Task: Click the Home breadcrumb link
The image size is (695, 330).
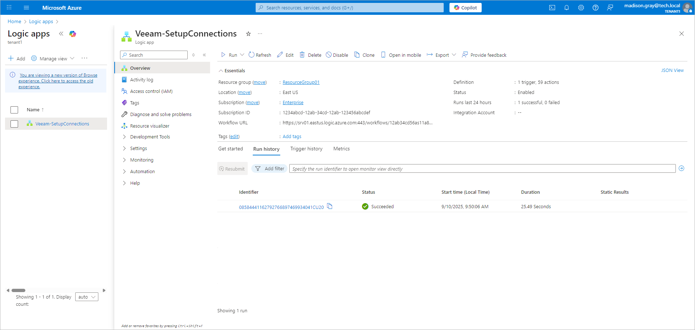Action: [x=14, y=22]
